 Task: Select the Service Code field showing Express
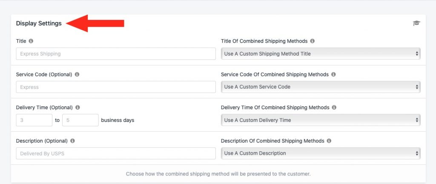116,87
